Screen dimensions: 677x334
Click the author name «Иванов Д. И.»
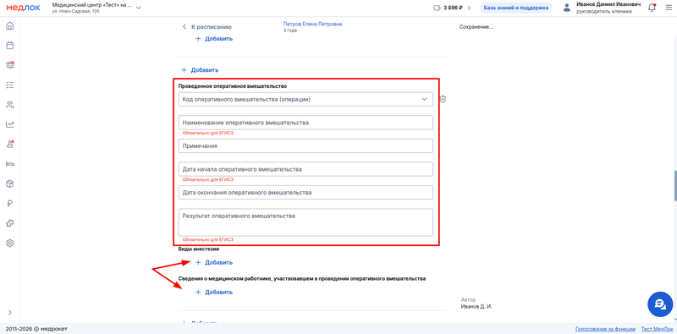(476, 306)
